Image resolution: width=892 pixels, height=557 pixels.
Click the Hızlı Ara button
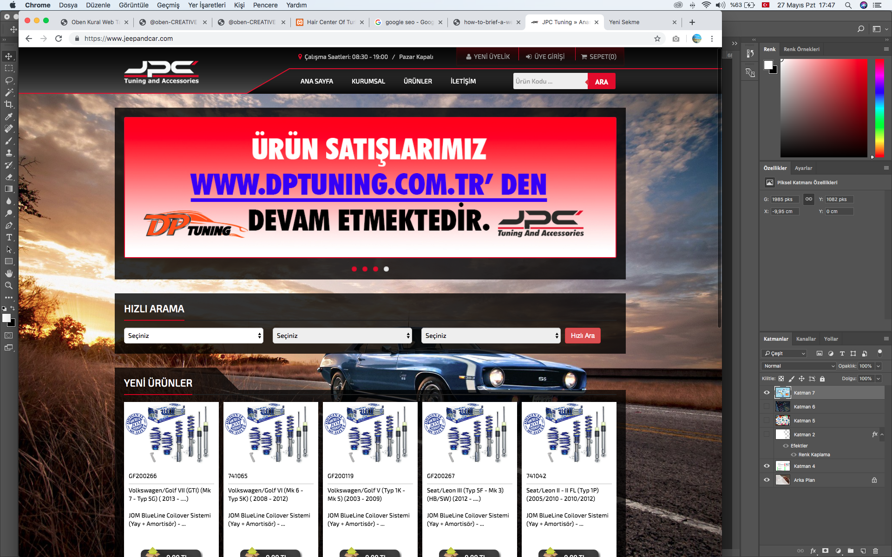[583, 336]
